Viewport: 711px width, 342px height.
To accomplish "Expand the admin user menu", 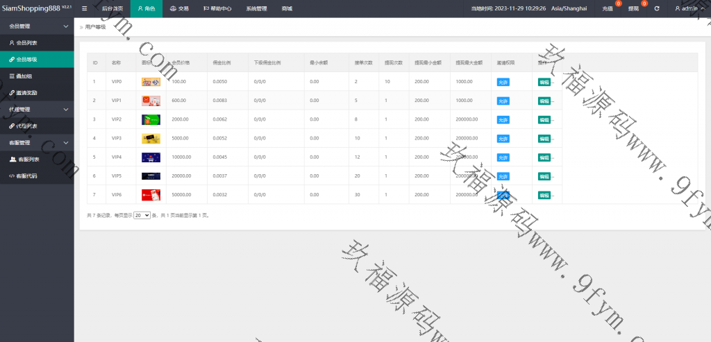I will (x=691, y=9).
